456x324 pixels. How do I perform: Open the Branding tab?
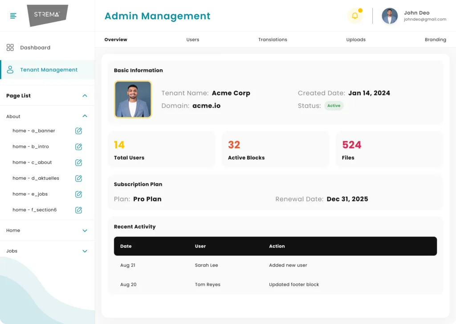(x=436, y=40)
